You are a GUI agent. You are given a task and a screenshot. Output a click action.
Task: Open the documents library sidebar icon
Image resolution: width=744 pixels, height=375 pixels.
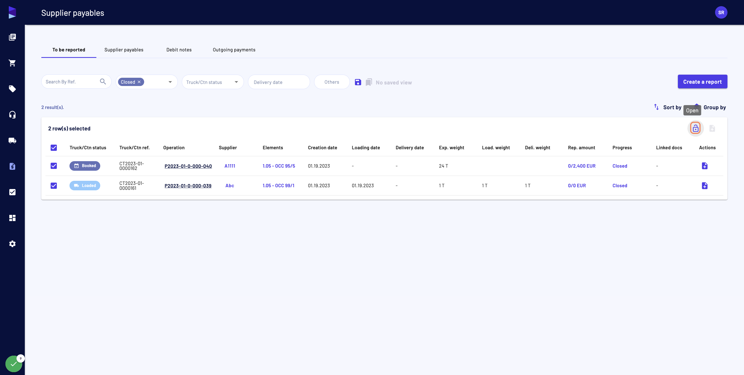(x=12, y=37)
